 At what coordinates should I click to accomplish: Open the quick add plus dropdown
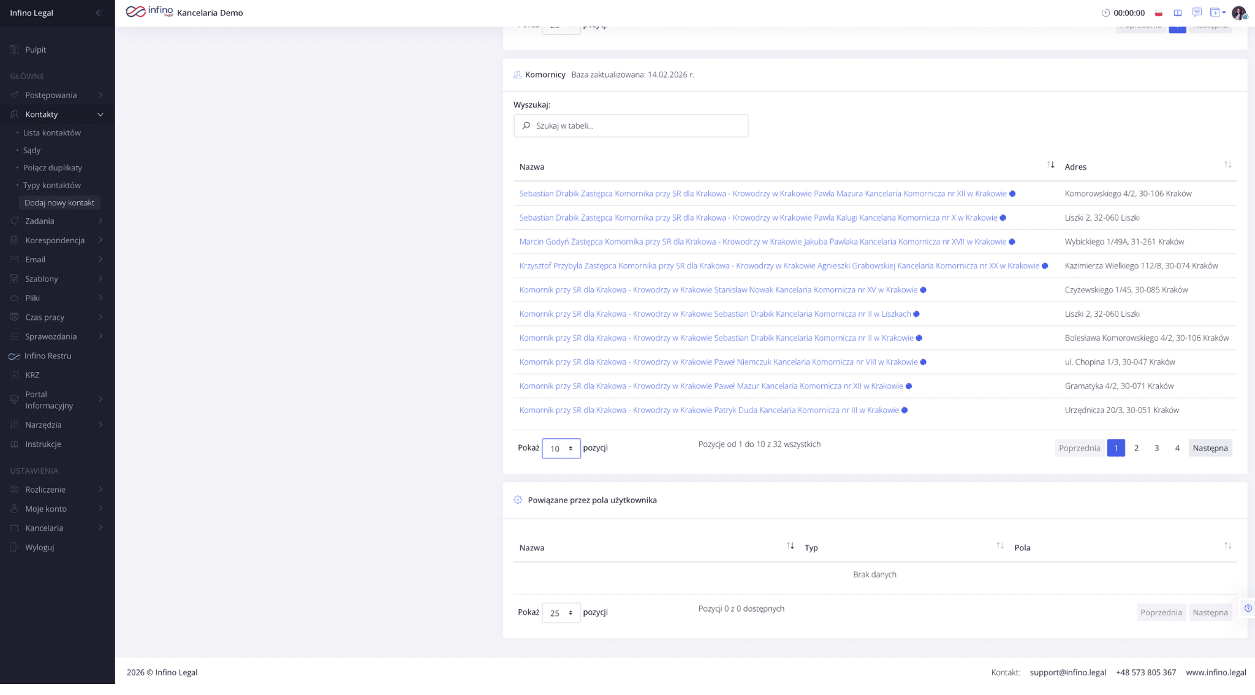(1218, 12)
